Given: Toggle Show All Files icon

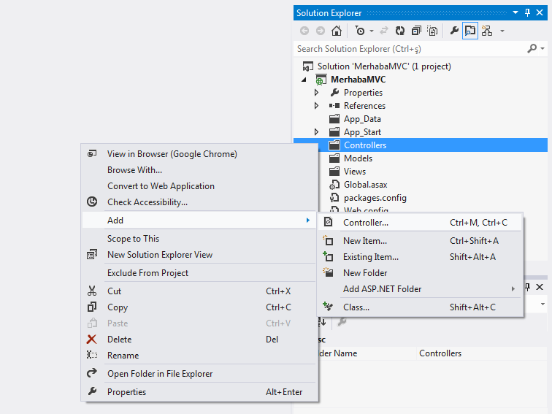Looking at the screenshot, I should 432,31.
